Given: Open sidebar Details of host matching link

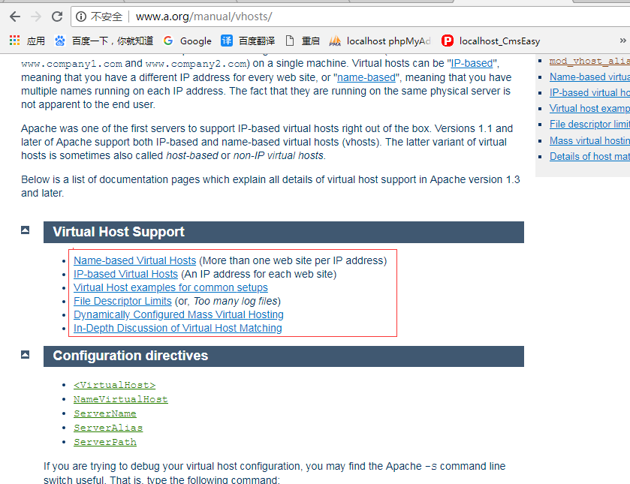Looking at the screenshot, I should [x=589, y=156].
